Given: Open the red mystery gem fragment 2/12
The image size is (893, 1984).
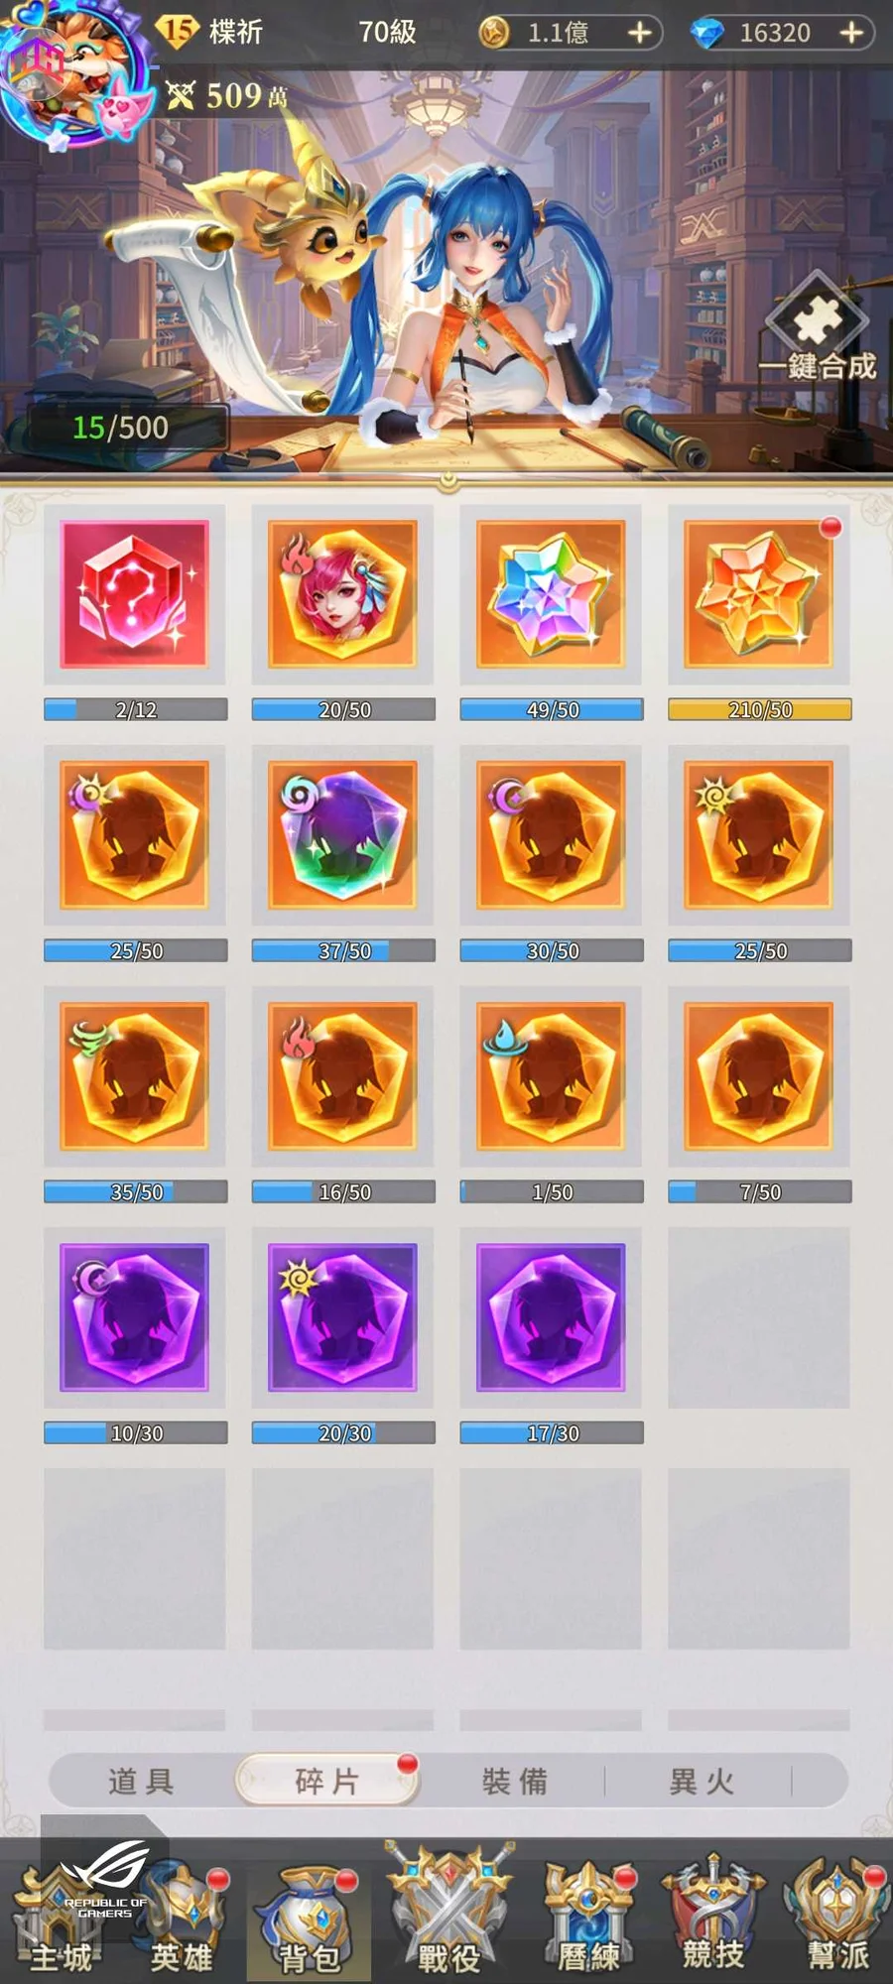Looking at the screenshot, I should 135,593.
